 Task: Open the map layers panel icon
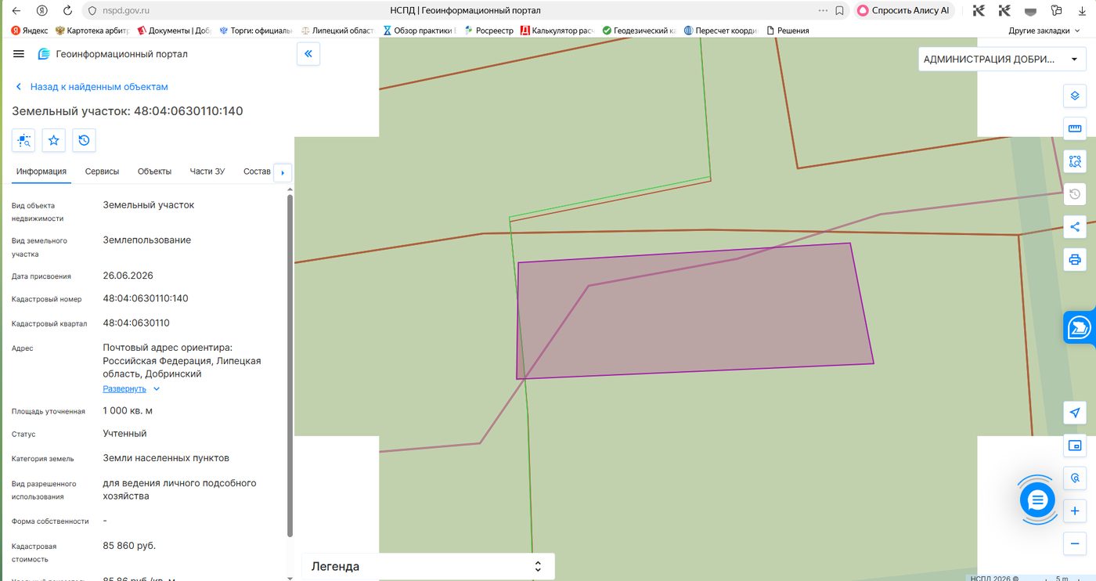coord(1075,96)
